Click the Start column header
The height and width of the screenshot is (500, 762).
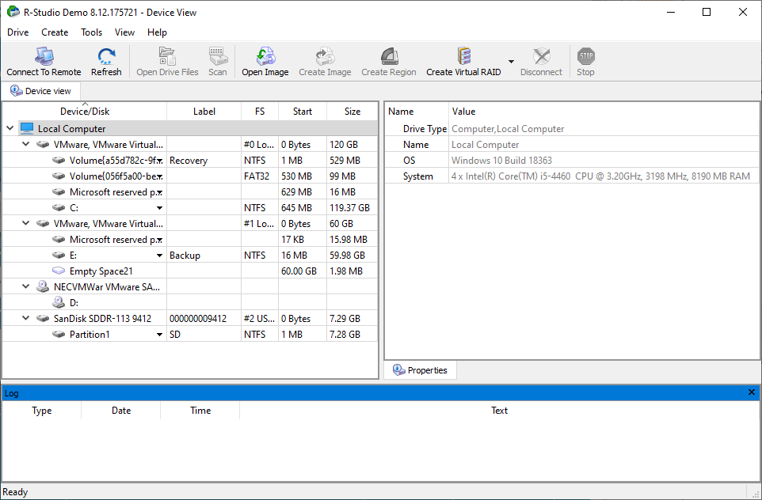click(x=303, y=112)
